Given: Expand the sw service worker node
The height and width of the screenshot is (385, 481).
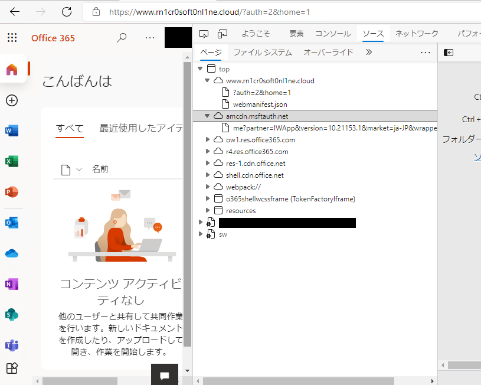Looking at the screenshot, I should 201,234.
